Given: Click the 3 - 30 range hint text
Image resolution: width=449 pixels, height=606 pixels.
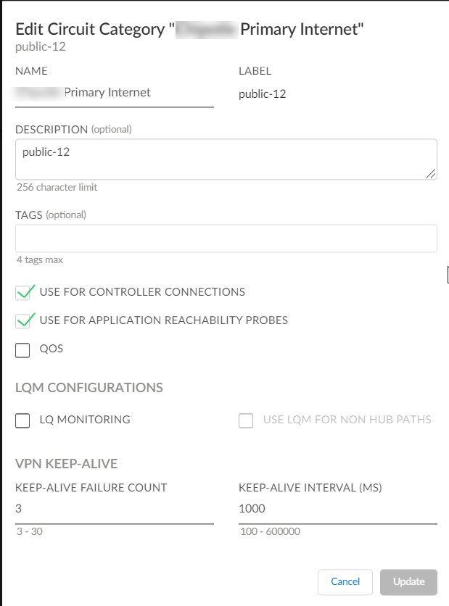Looking at the screenshot, I should [28, 531].
